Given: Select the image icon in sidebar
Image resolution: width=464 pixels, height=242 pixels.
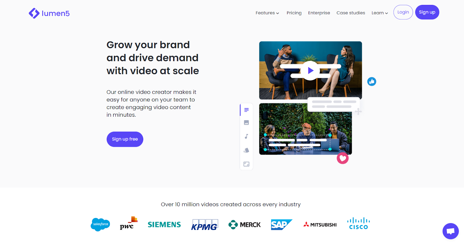Looking at the screenshot, I should [246, 123].
